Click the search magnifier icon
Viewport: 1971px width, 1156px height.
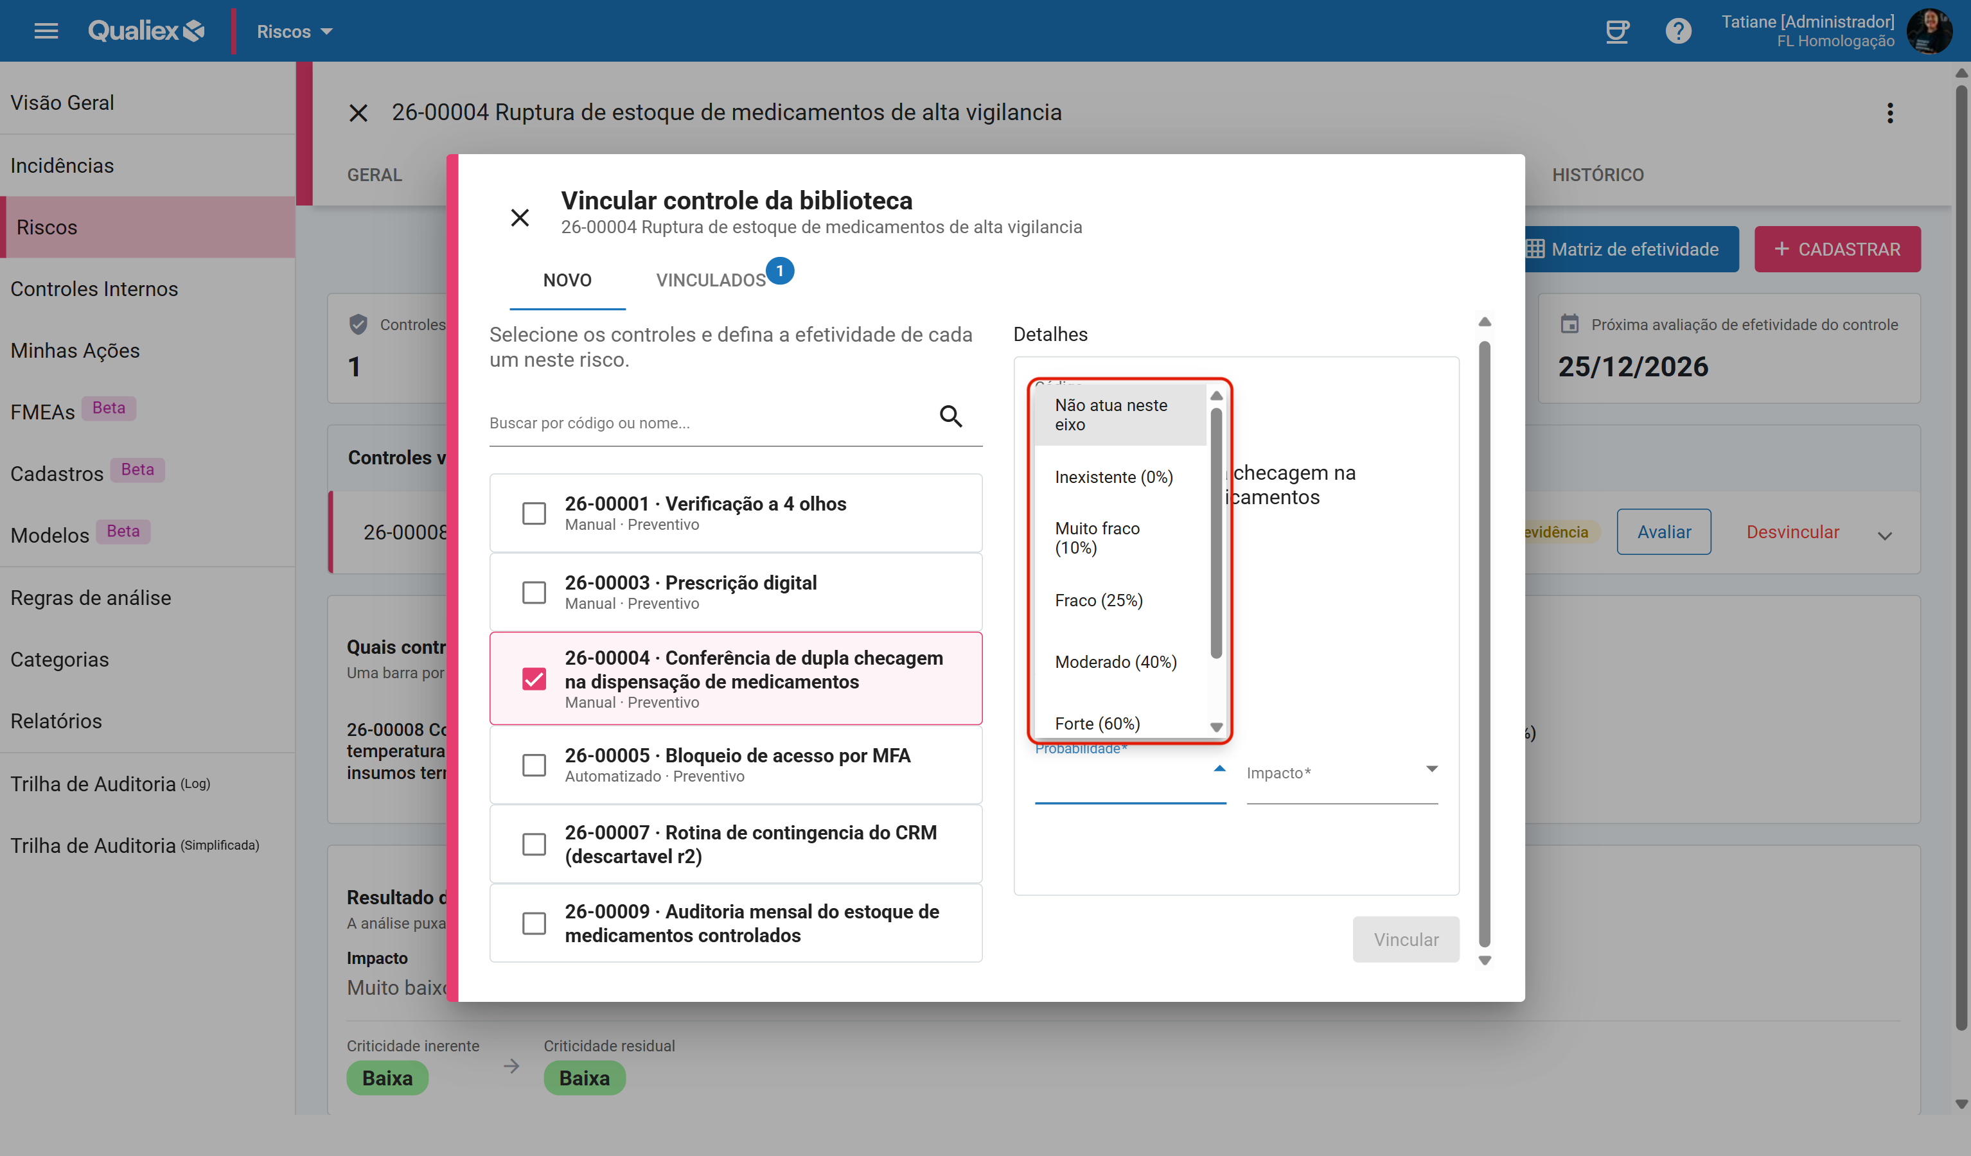click(950, 416)
